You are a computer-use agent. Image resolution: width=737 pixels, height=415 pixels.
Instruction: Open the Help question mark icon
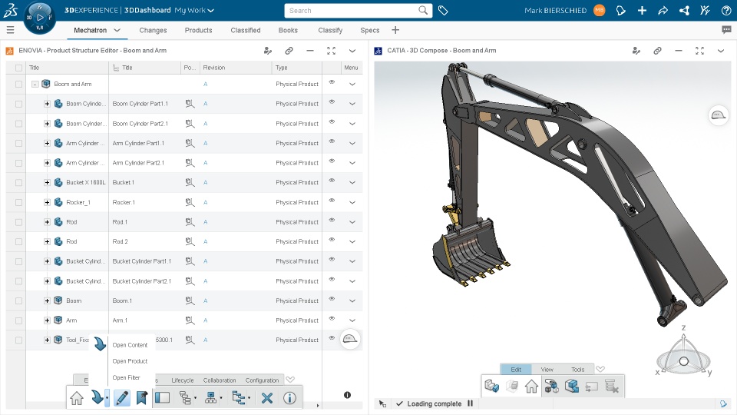coord(726,10)
